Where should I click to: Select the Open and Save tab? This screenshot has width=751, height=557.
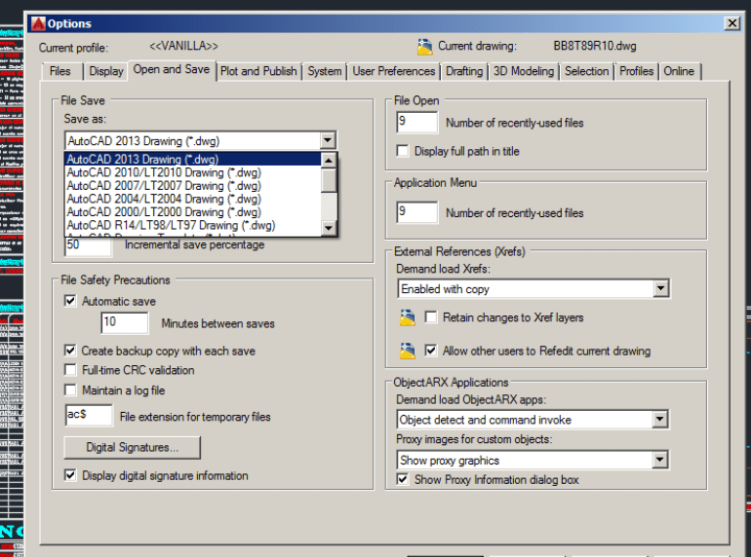[x=172, y=70]
